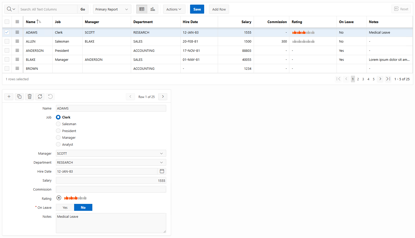Open row actions menu for BLAKE
This screenshot has height=238, width=415.
point(17,60)
